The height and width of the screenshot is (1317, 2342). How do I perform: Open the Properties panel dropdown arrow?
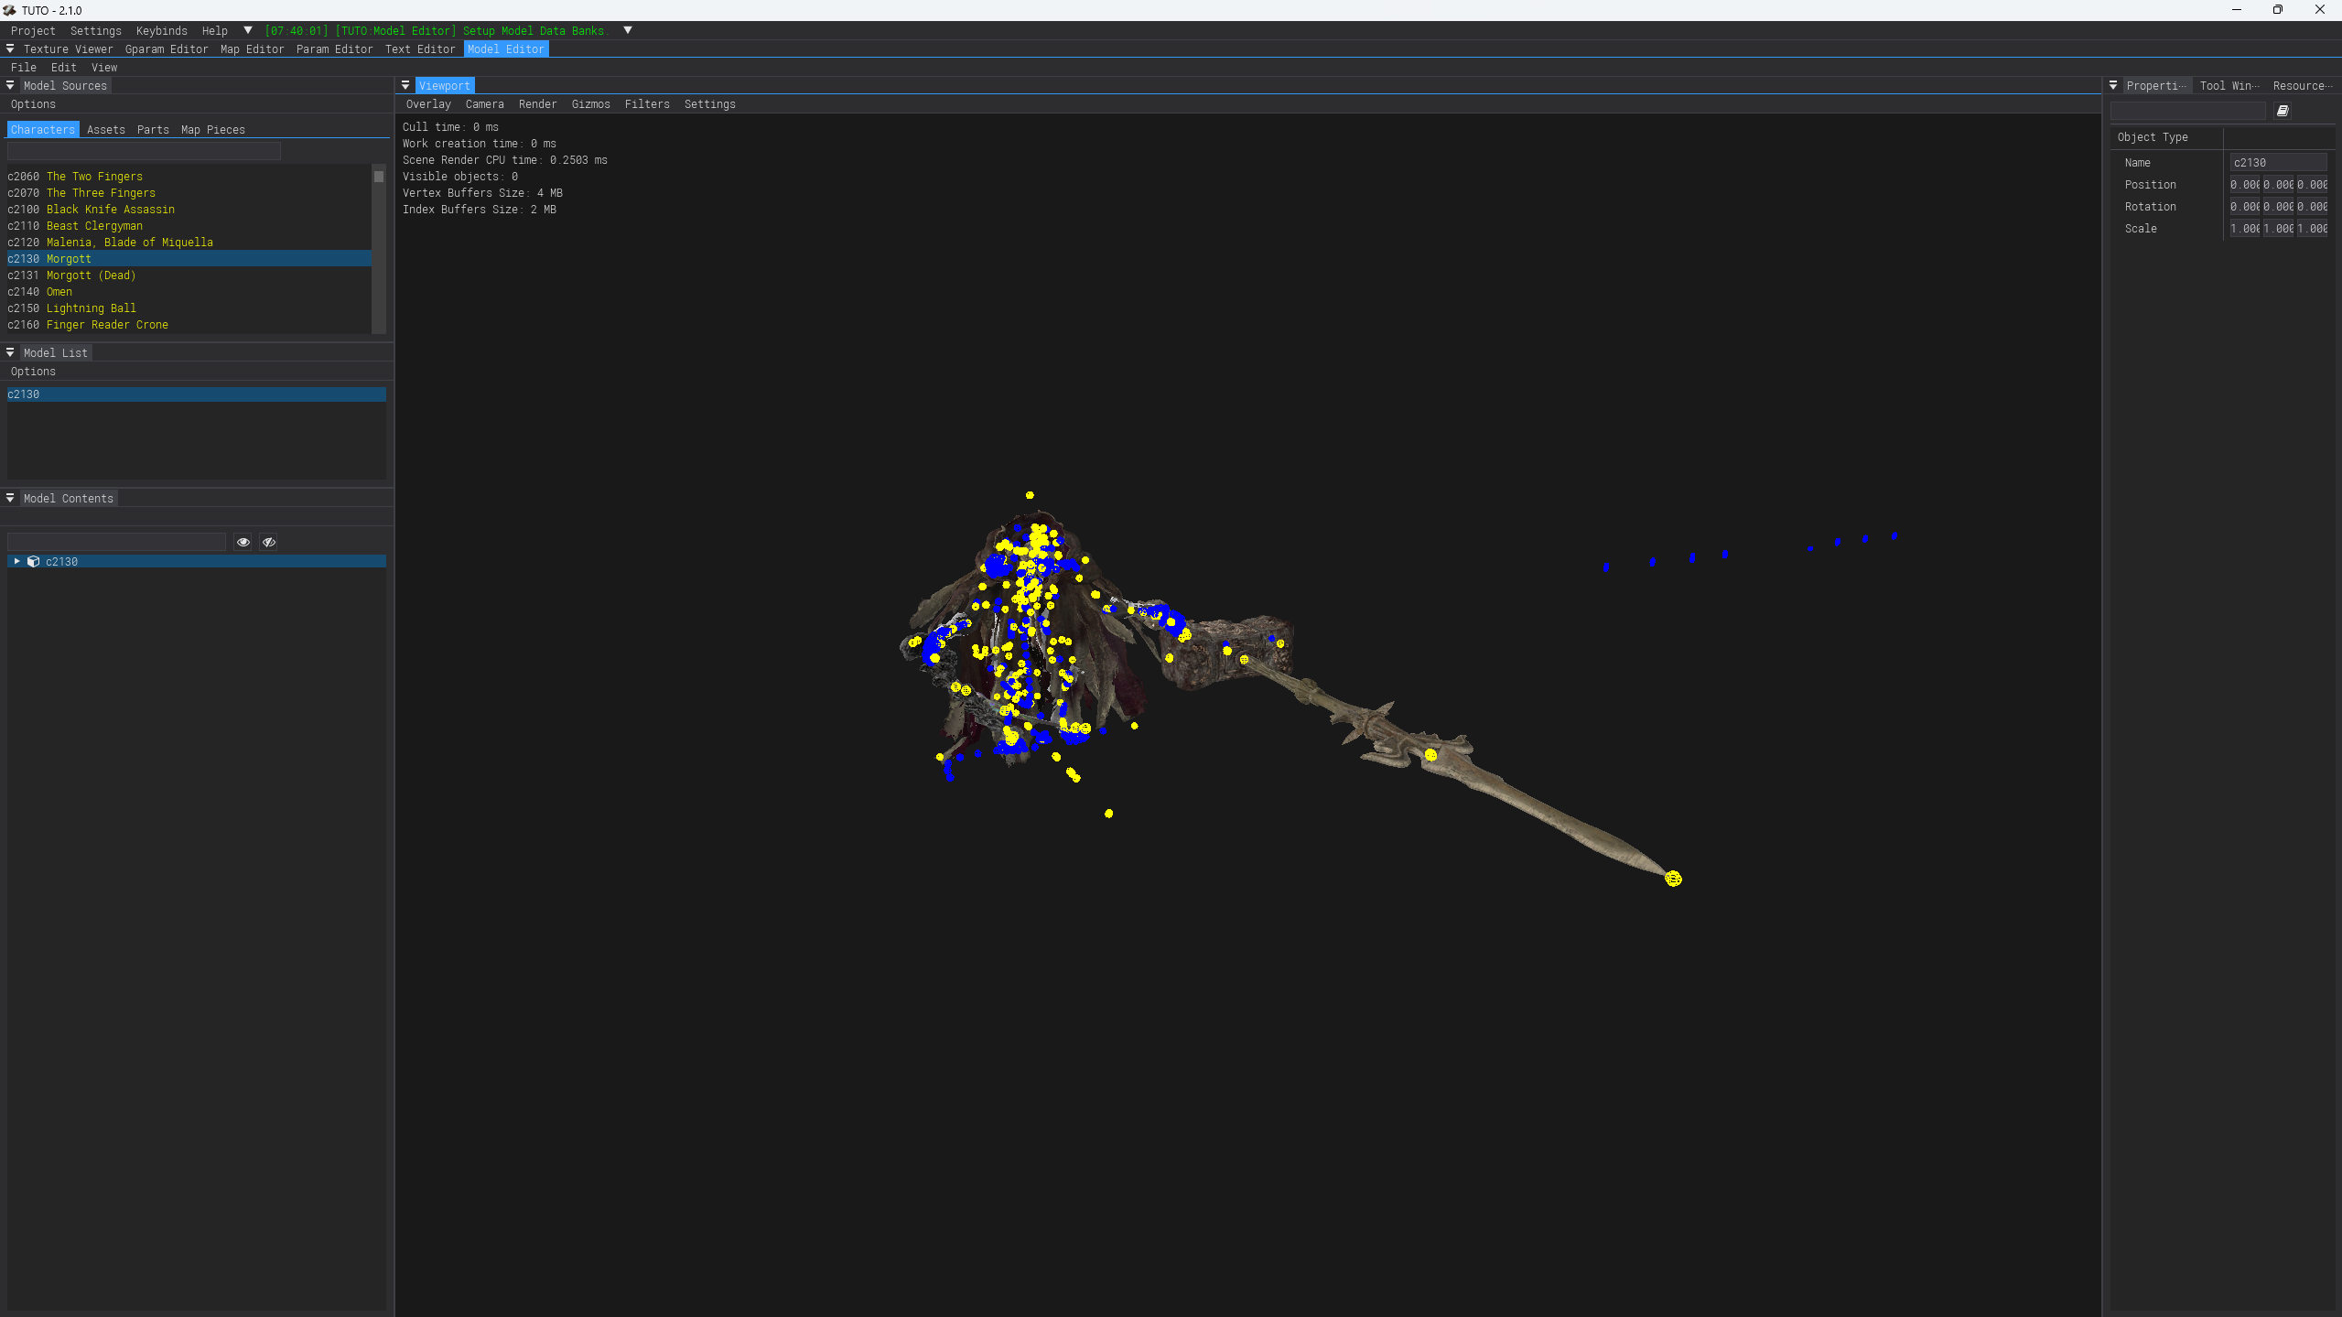click(2113, 85)
